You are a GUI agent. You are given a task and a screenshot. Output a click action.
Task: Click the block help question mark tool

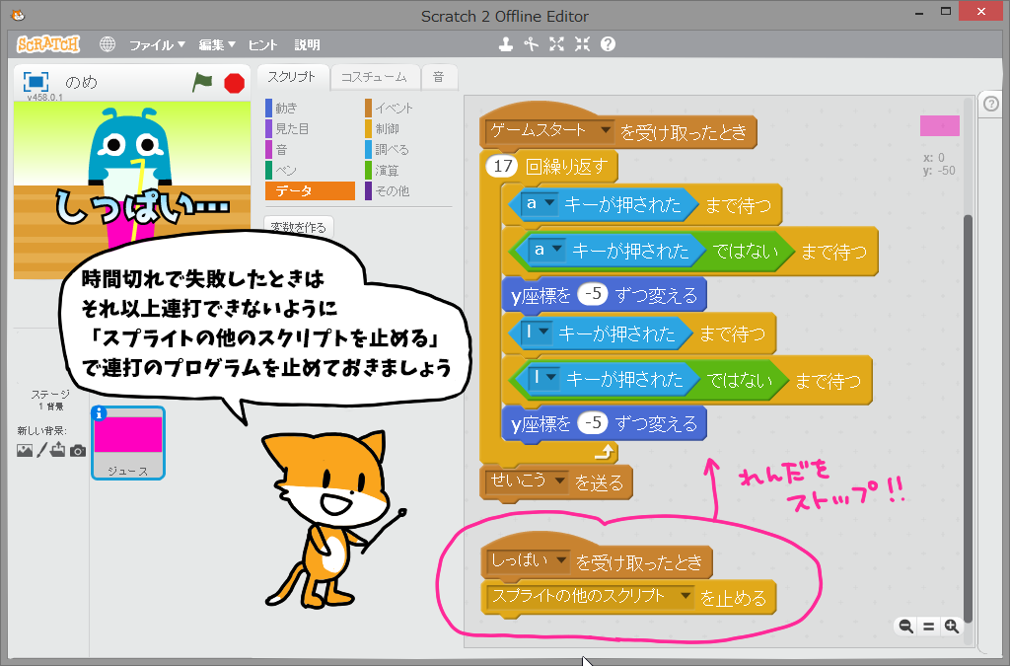(x=608, y=43)
